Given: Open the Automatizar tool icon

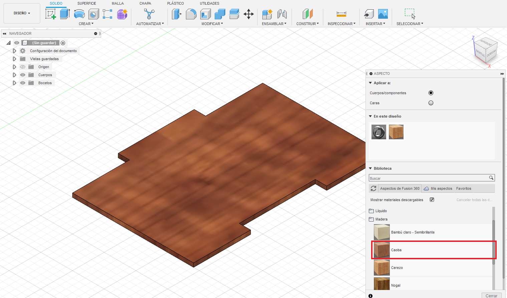Looking at the screenshot, I should click(149, 14).
